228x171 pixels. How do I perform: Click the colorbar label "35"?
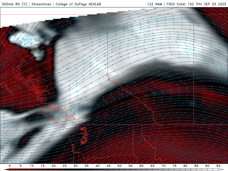click(87, 166)
